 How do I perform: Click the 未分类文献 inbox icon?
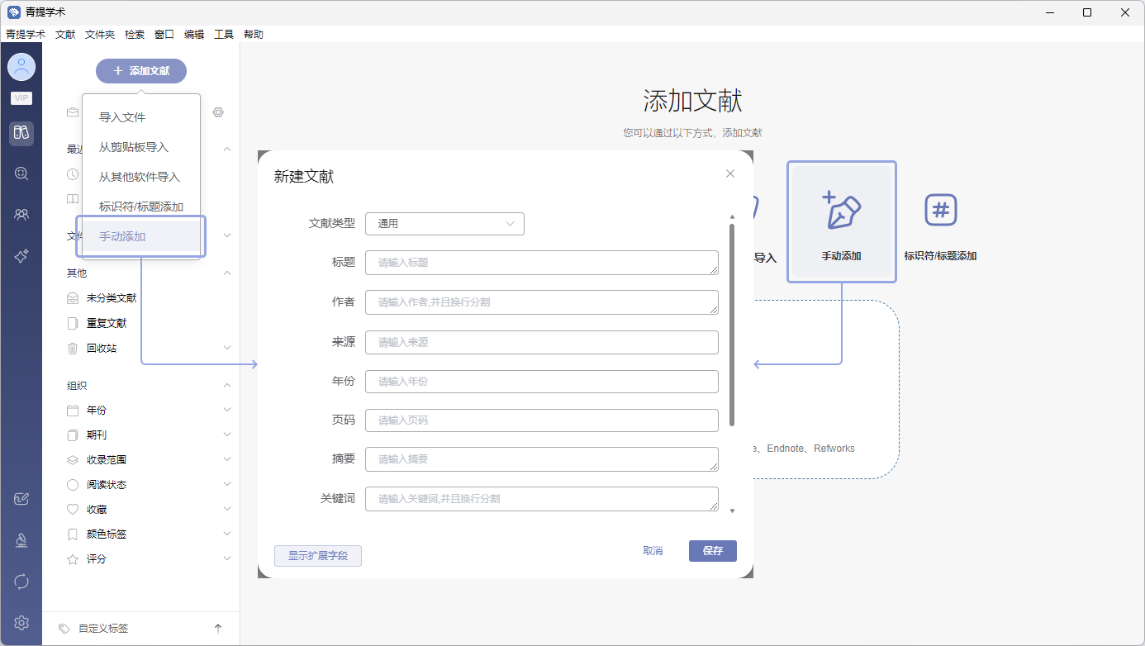coord(73,298)
